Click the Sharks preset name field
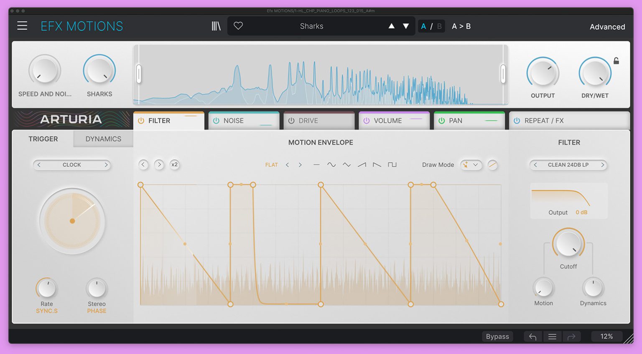 coord(312,26)
